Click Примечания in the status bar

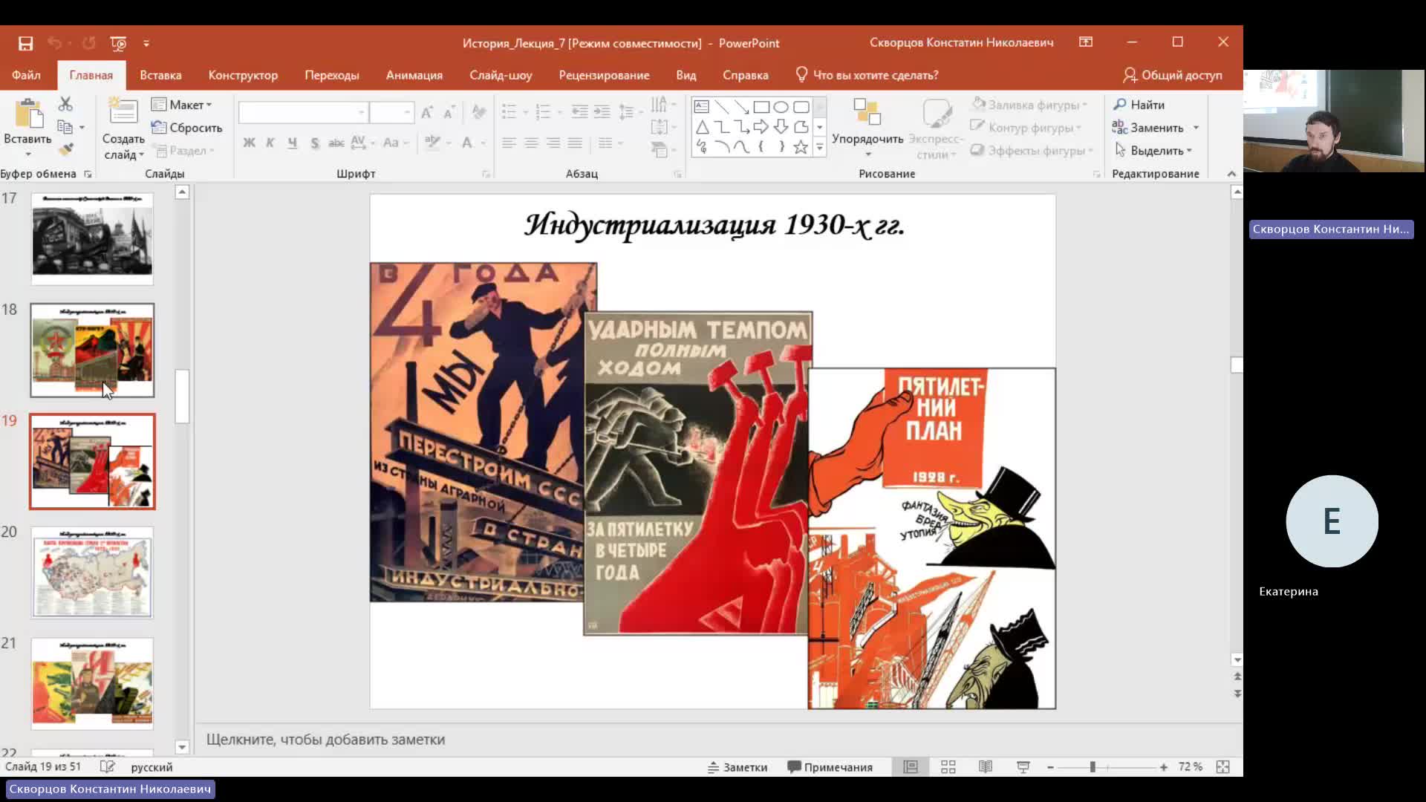pos(830,767)
